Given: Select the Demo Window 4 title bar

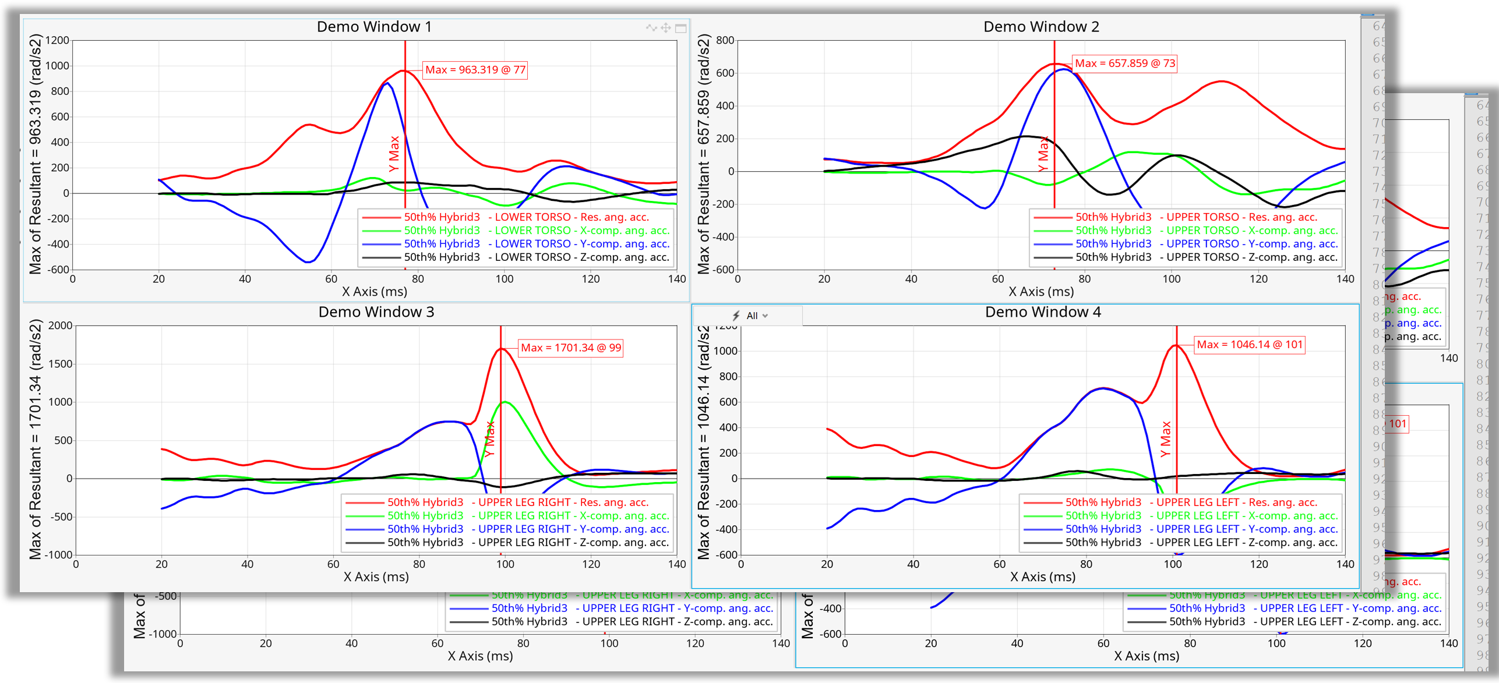Looking at the screenshot, I should click(1043, 312).
